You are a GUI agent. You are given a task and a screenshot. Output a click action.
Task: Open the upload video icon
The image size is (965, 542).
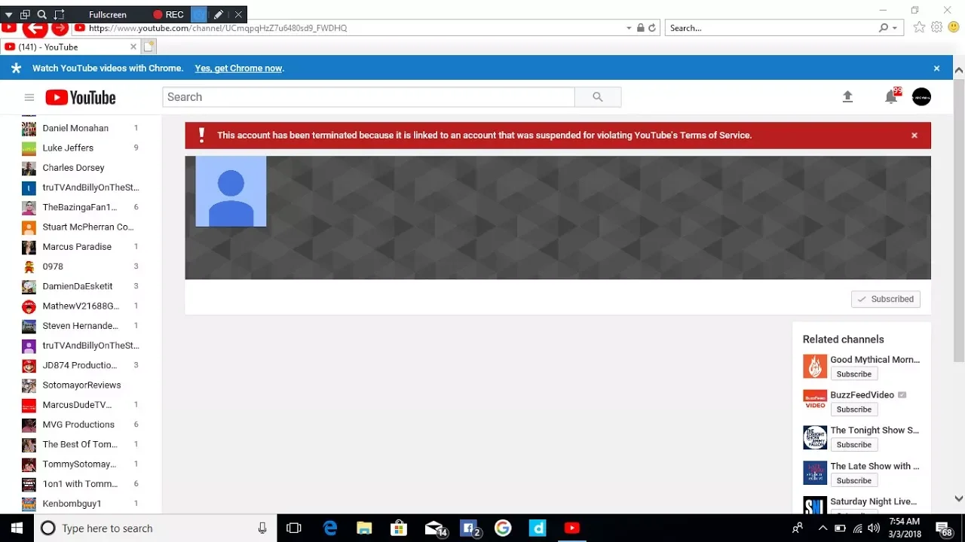847,96
